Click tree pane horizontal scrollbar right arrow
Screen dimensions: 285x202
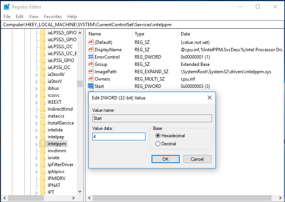pos(73,198)
